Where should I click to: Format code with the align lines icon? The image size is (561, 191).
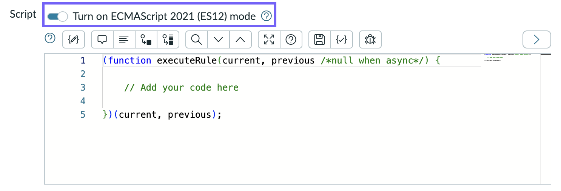point(124,39)
